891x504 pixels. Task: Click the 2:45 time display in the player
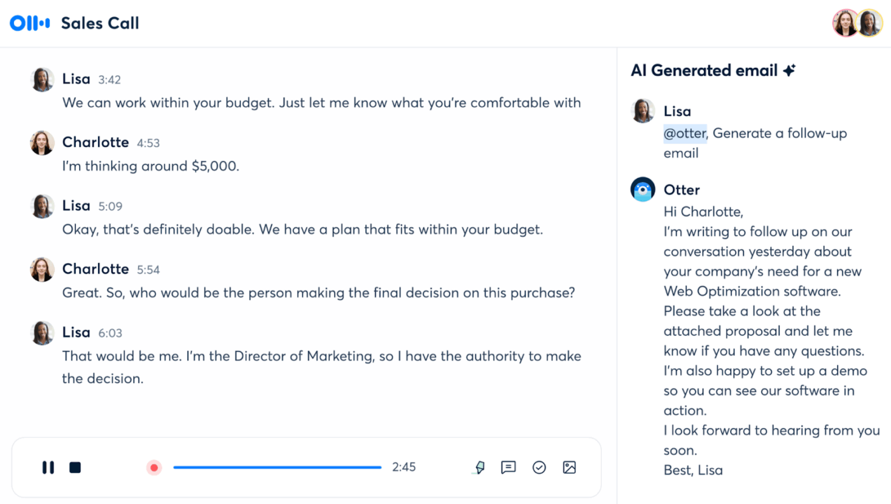pos(403,467)
